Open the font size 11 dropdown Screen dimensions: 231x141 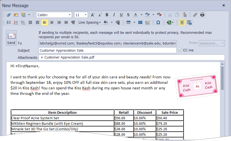click(x=85, y=15)
